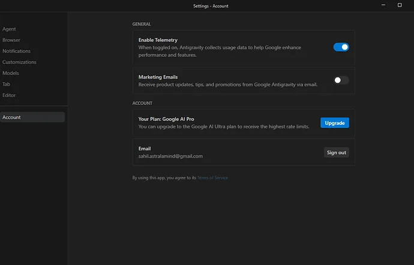Turn on the Marketing Emails switch
Viewport: 414px width, 265px height.
pos(341,80)
